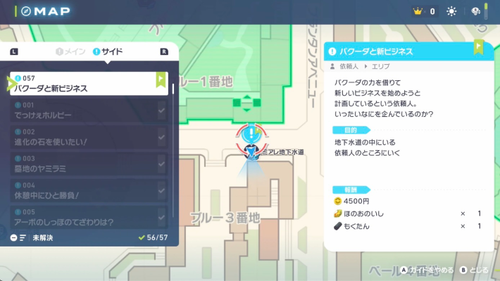Toggle the flag on quest detail header

pyautogui.click(x=478, y=47)
